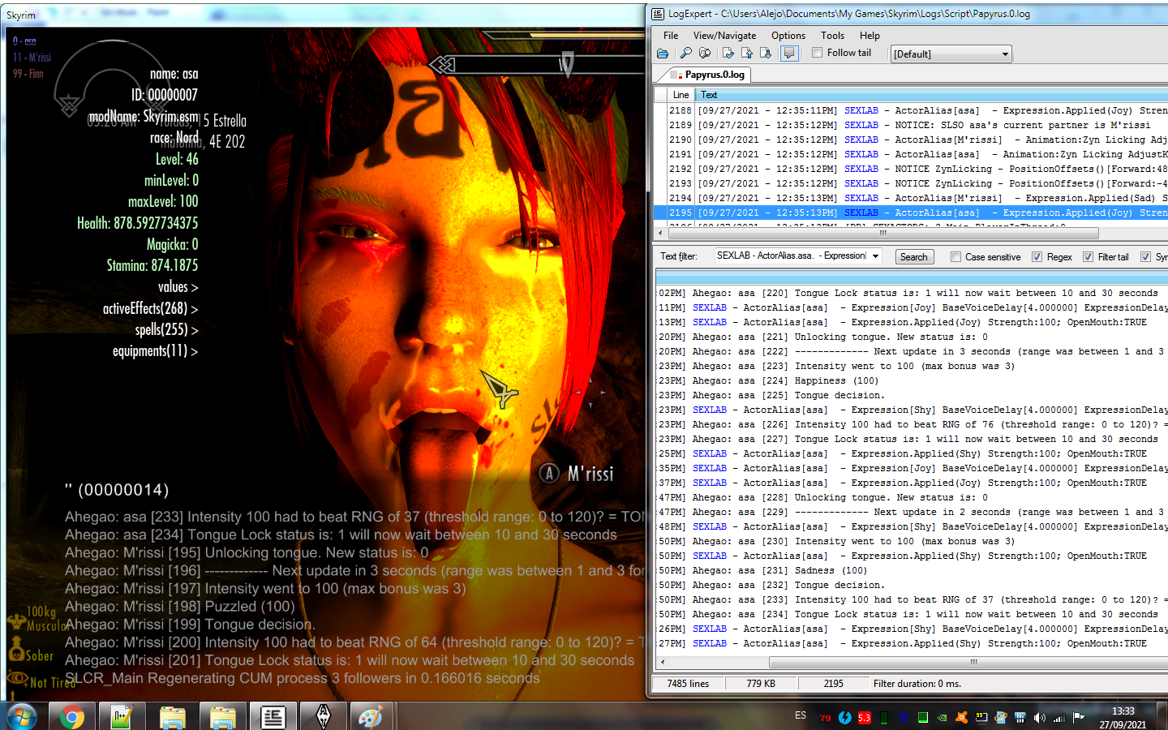1168x730 pixels.
Task: Click the network signal tray icon
Action: (x=1058, y=718)
